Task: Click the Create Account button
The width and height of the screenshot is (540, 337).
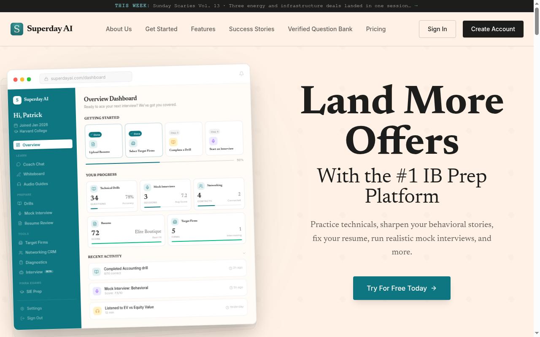Action: tap(493, 29)
